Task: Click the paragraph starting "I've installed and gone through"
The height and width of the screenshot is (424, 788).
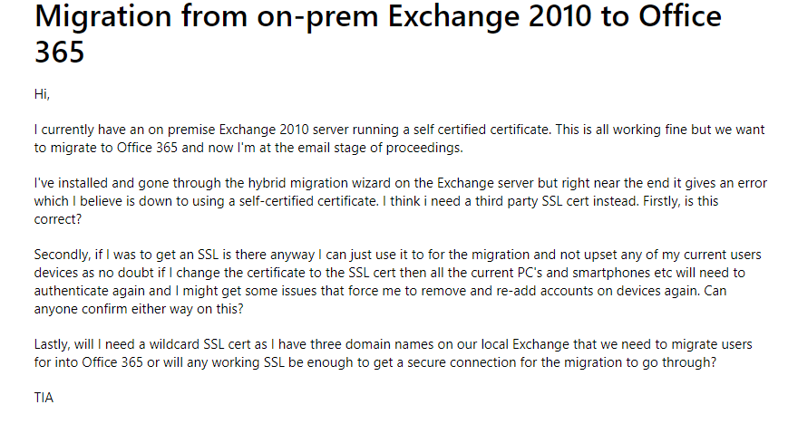Action: (401, 201)
